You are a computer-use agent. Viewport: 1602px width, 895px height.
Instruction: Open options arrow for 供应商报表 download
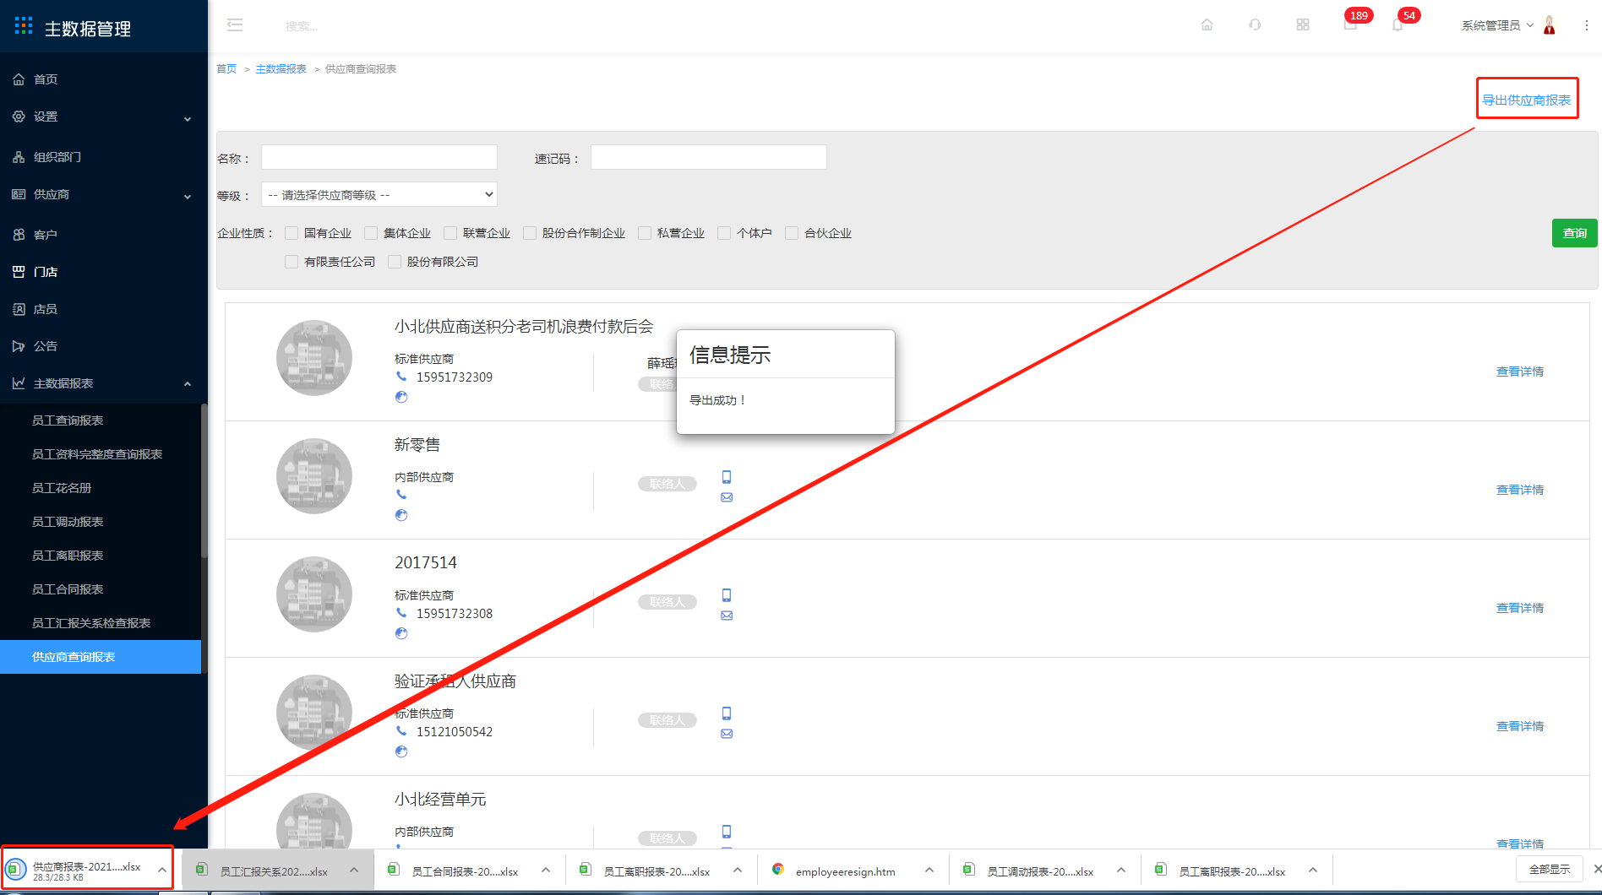(x=161, y=870)
